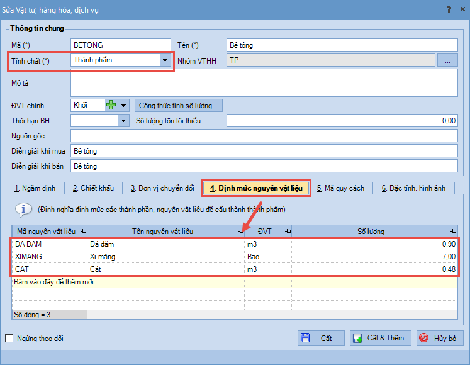470x365 pixels.
Task: Click the Cất save button
Action: tap(321, 339)
